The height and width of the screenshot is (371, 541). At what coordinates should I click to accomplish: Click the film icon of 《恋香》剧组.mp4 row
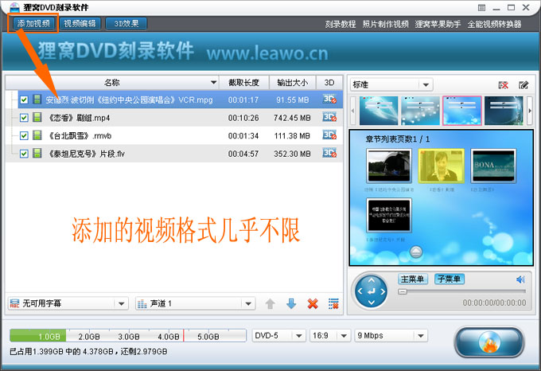point(37,117)
